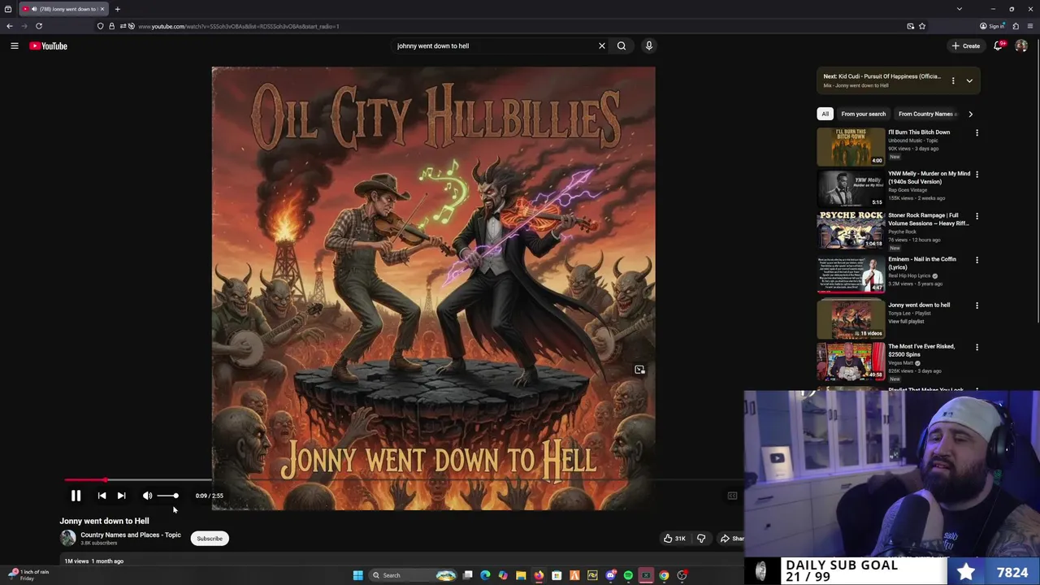Select the All filter chip
Image resolution: width=1040 pixels, height=585 pixels.
825,114
